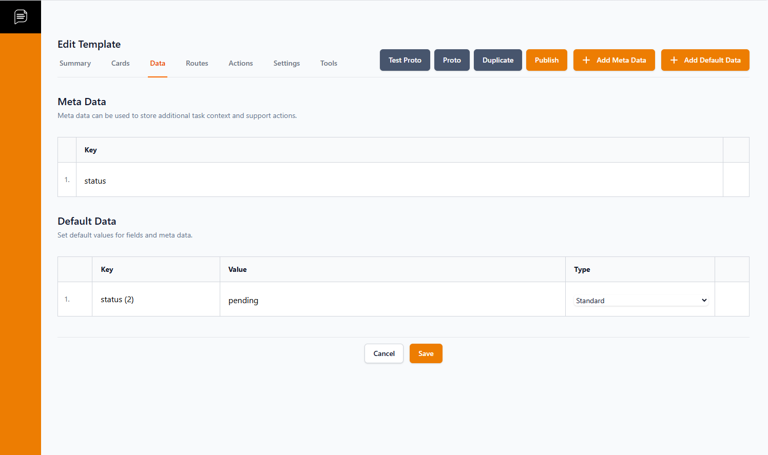
Task: Click the Proto button
Action: pos(452,60)
